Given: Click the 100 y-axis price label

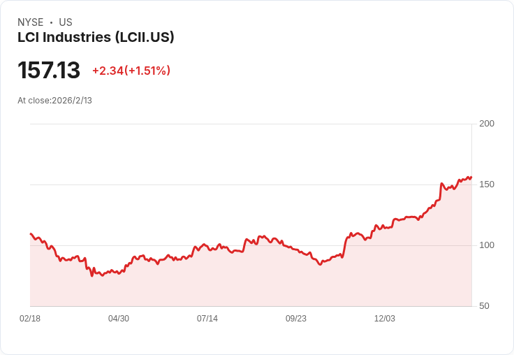Looking at the screenshot, I should [487, 245].
